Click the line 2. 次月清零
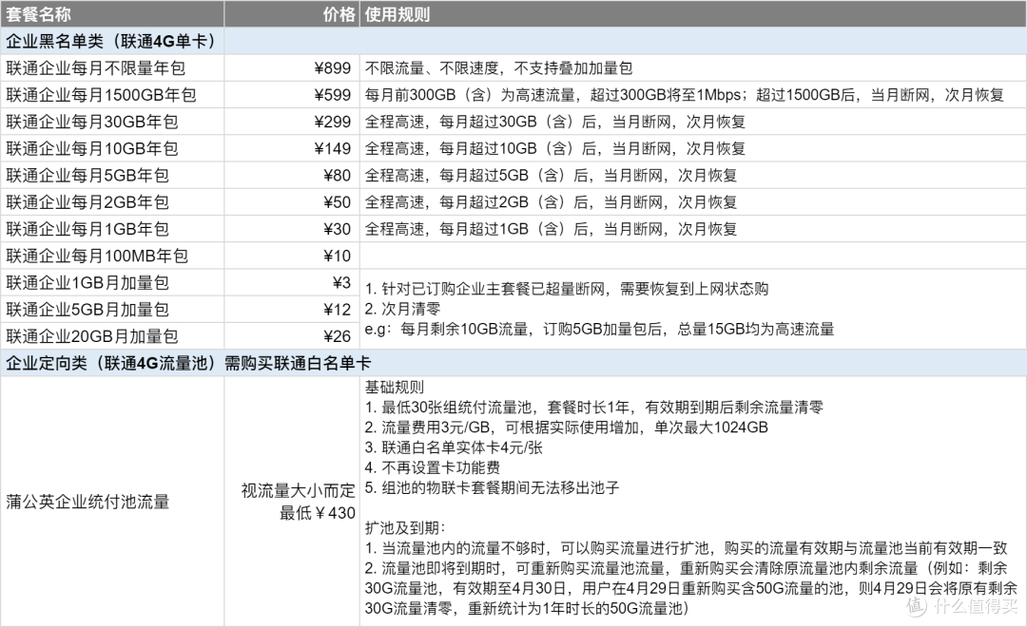This screenshot has height=627, width=1027. (x=403, y=309)
